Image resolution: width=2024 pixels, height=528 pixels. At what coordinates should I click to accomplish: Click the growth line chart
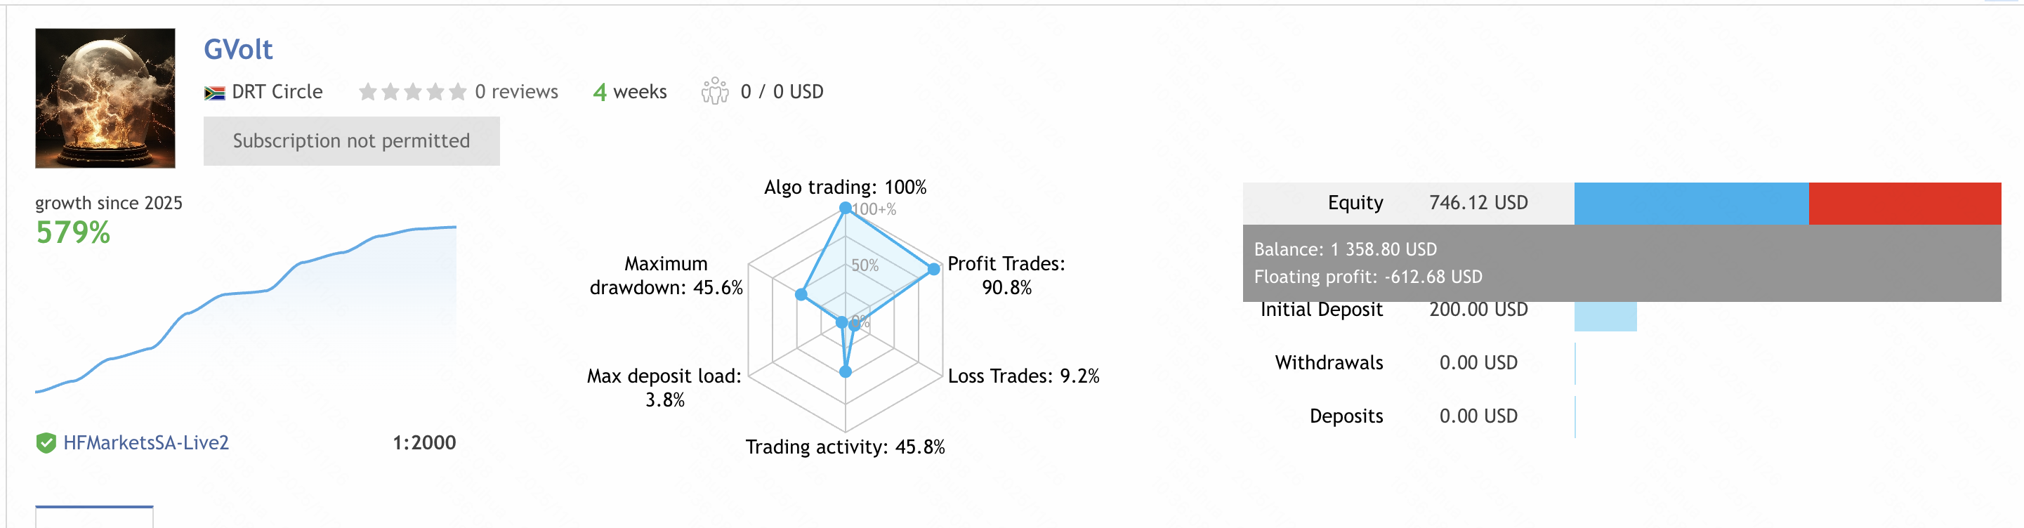[x=245, y=315]
